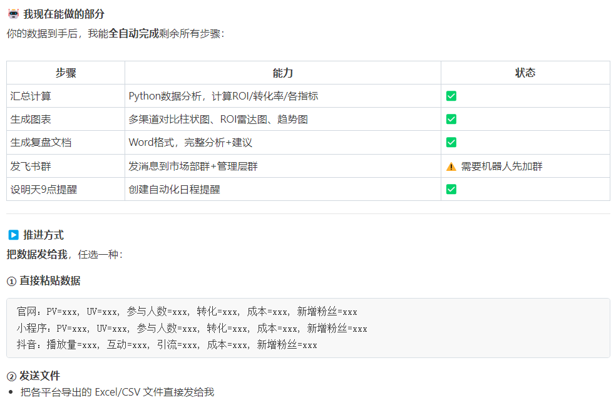Click the 步骤 column header
Viewport: 616px width, 405px height.
(65, 72)
